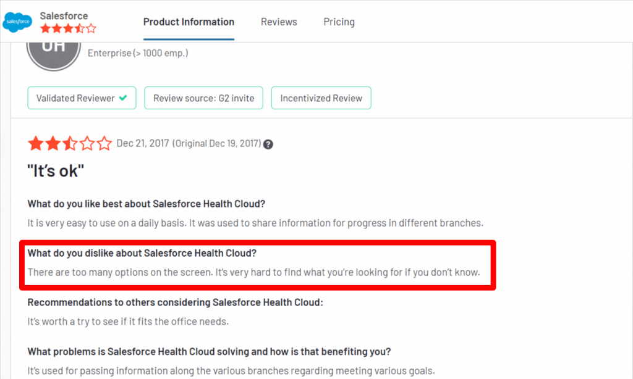Screen dimensions: 633x379
Task: Click the Review source: G2 invite badge
Action: coord(203,98)
